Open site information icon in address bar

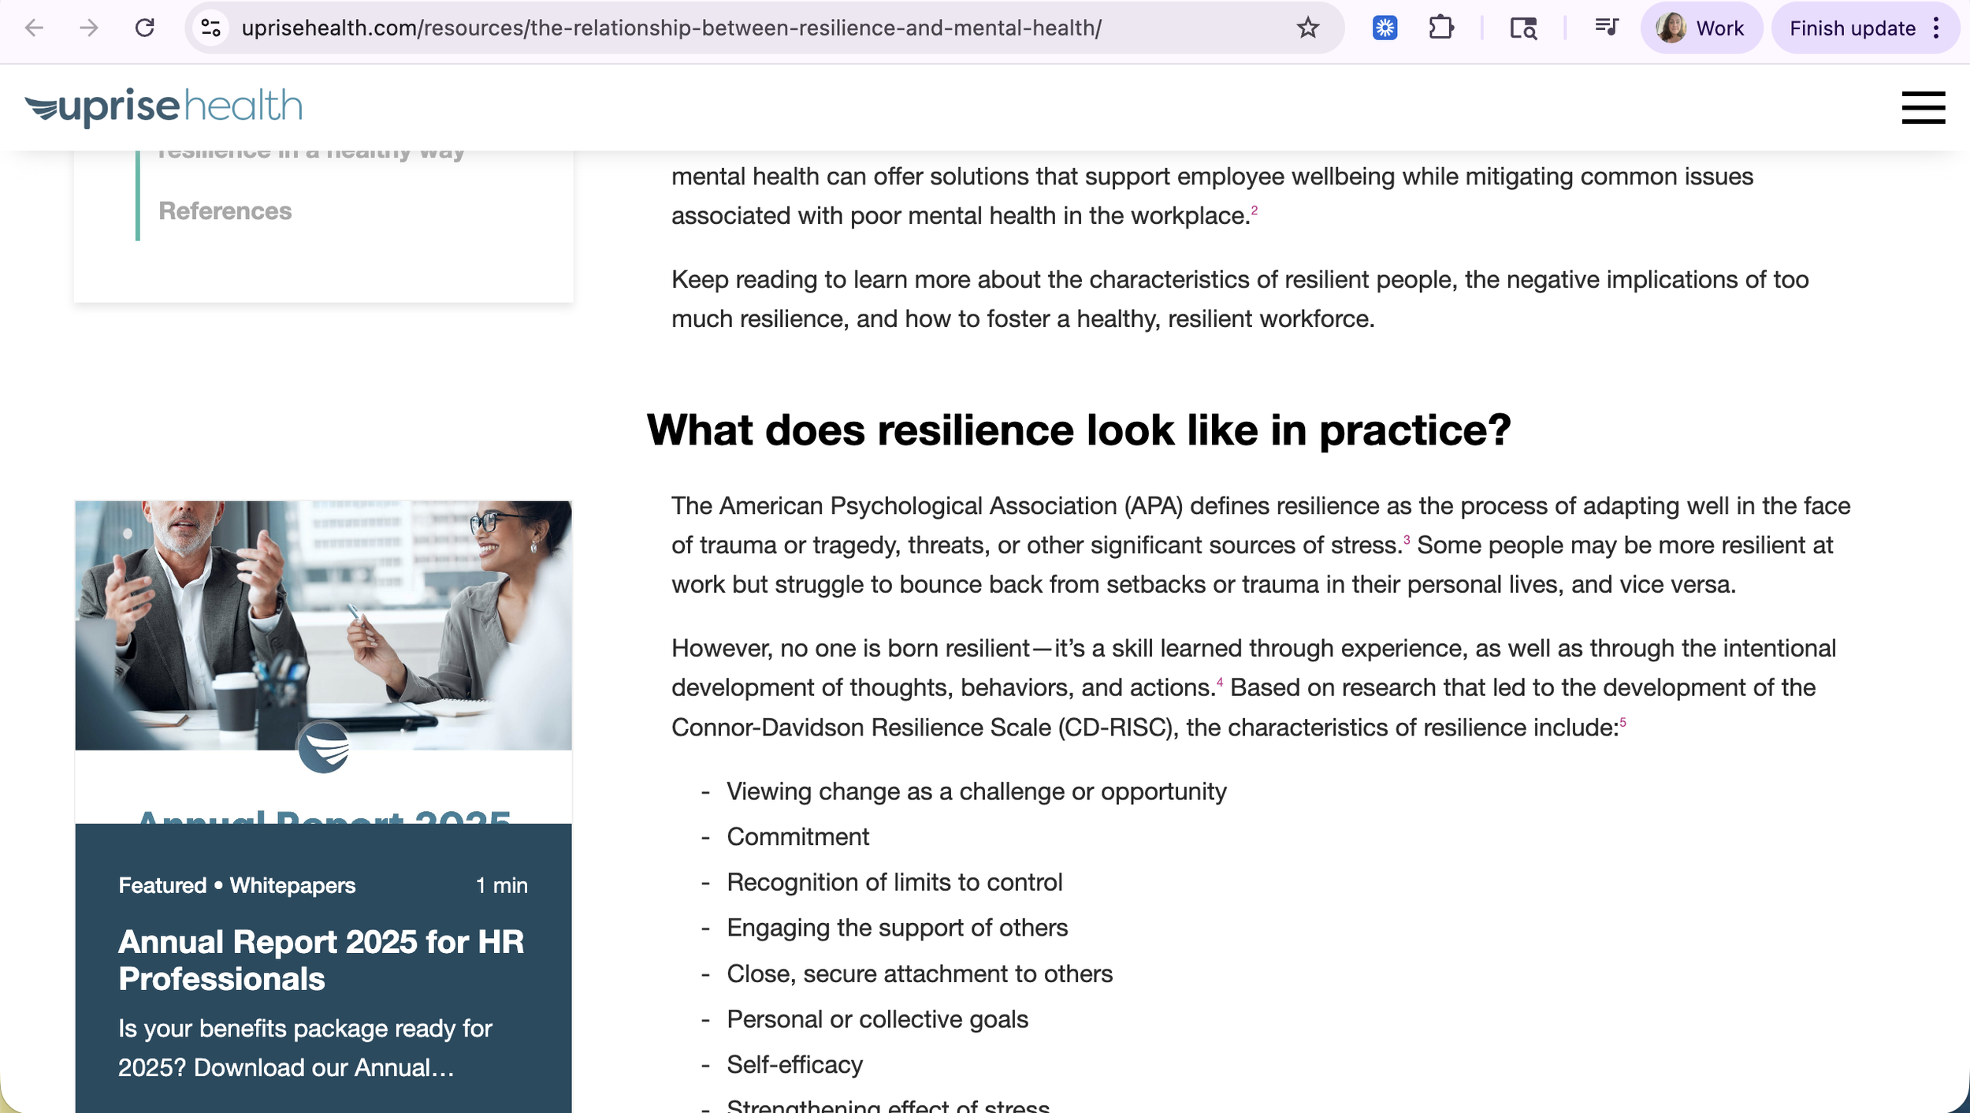pyautogui.click(x=210, y=28)
